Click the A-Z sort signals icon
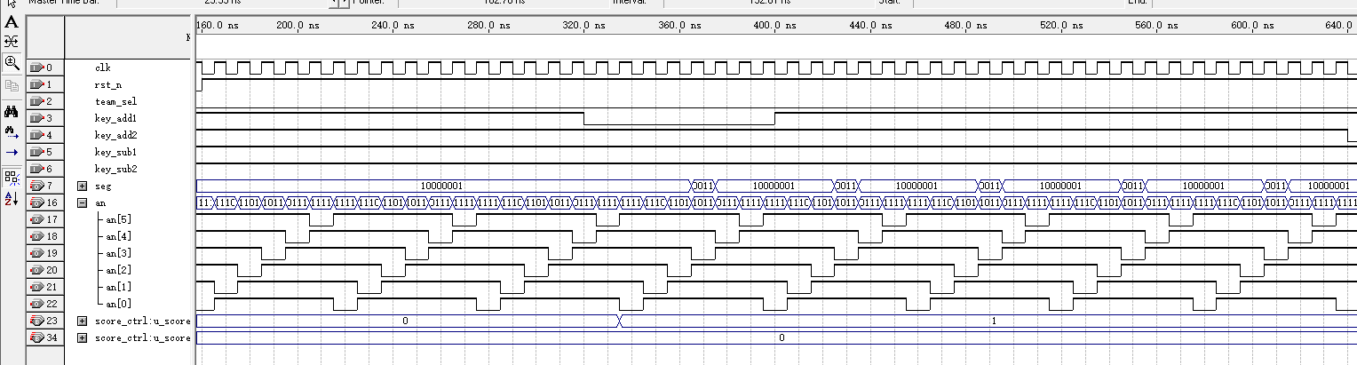 12,197
